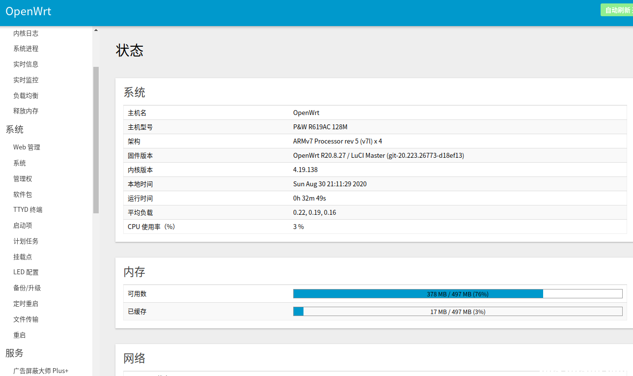
Task: Collapse the 系统 sidebar section header
Action: click(x=15, y=130)
